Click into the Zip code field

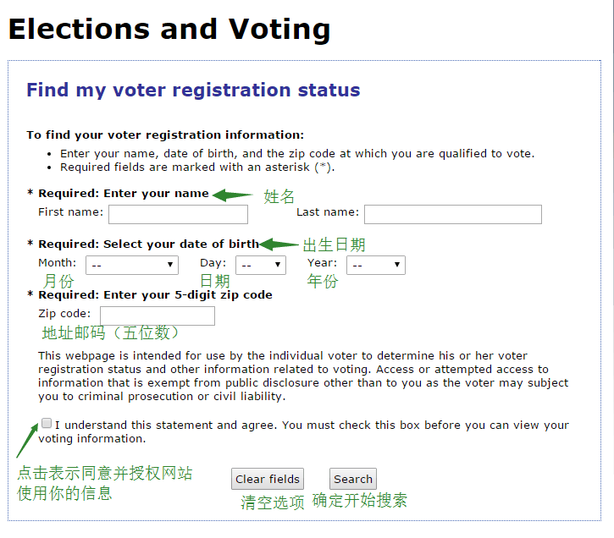click(x=158, y=316)
